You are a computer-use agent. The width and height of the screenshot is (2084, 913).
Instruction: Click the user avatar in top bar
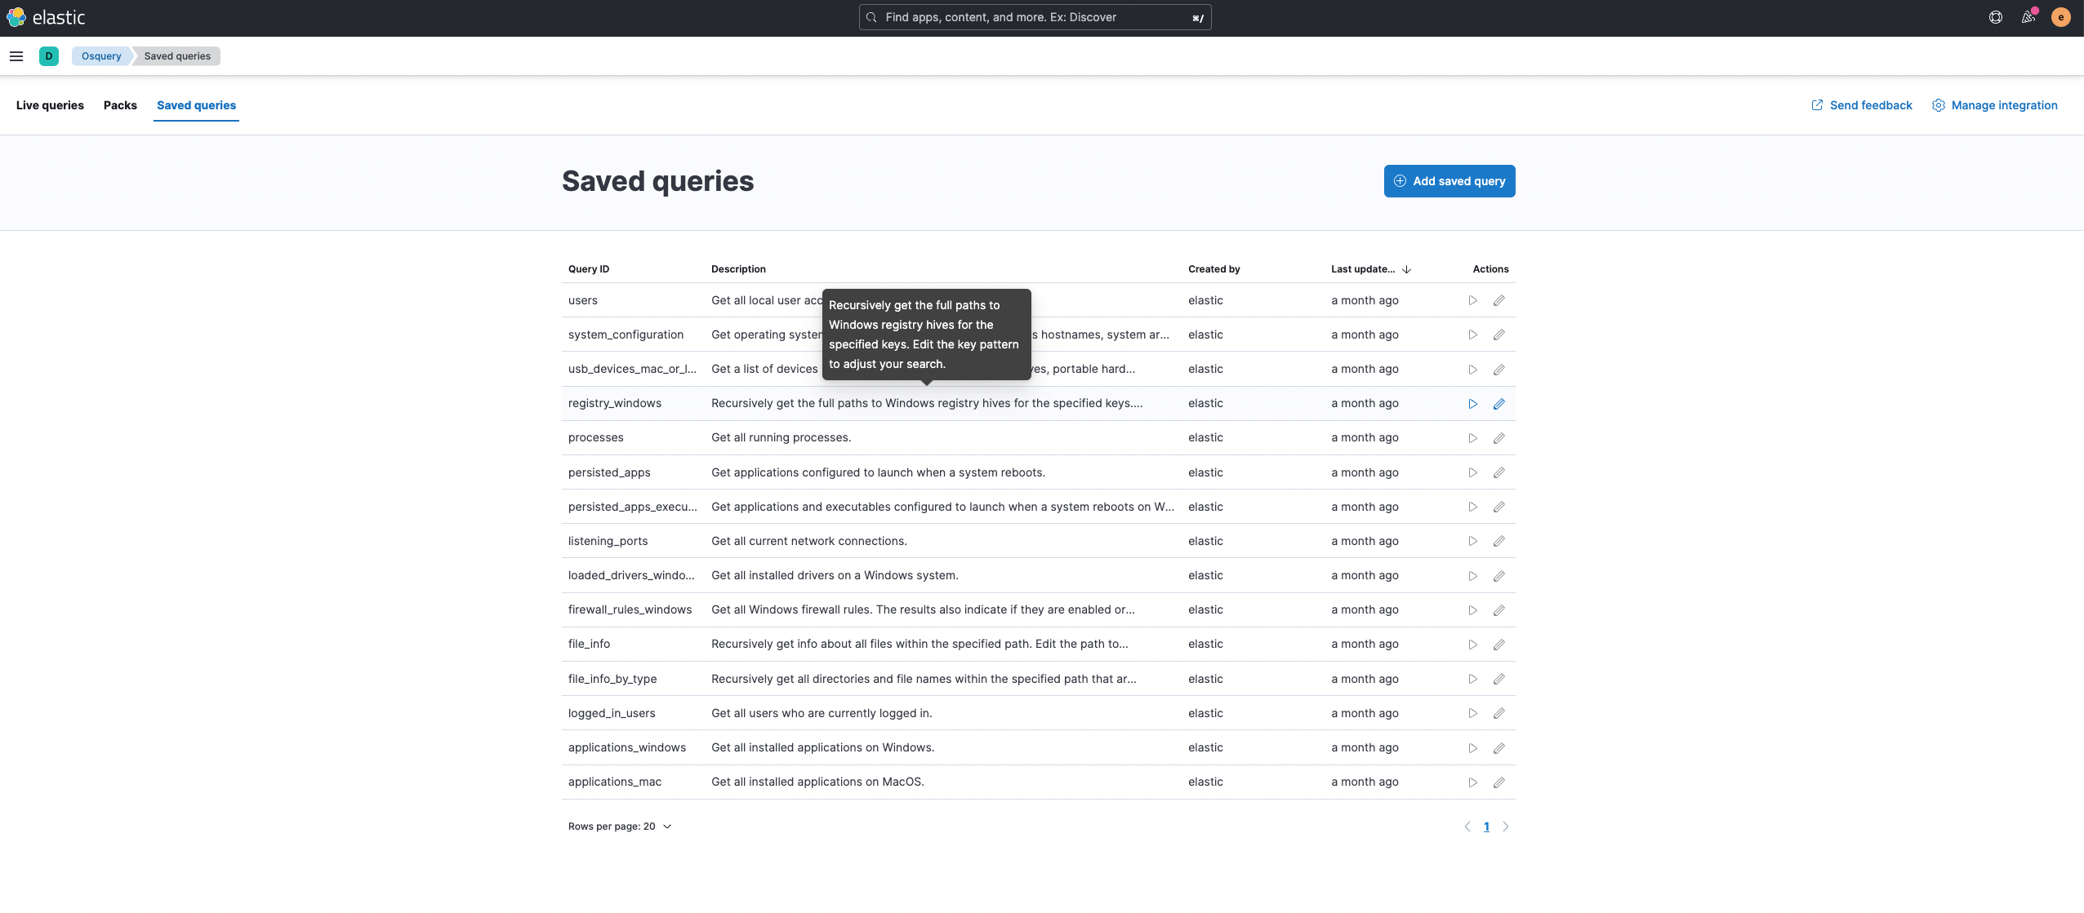click(2060, 17)
